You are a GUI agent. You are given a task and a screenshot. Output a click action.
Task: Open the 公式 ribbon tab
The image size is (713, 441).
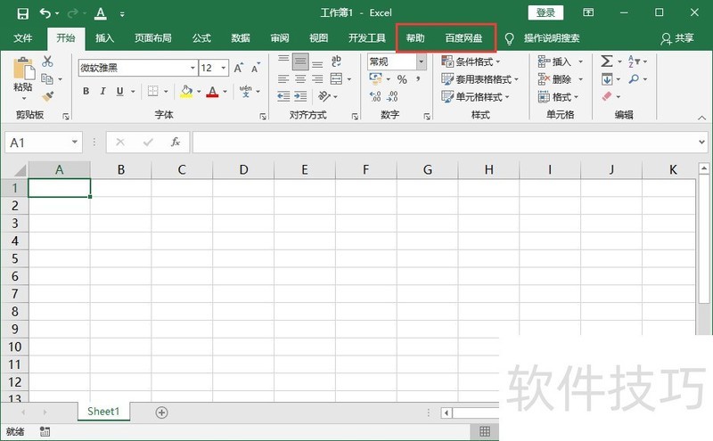coord(201,38)
